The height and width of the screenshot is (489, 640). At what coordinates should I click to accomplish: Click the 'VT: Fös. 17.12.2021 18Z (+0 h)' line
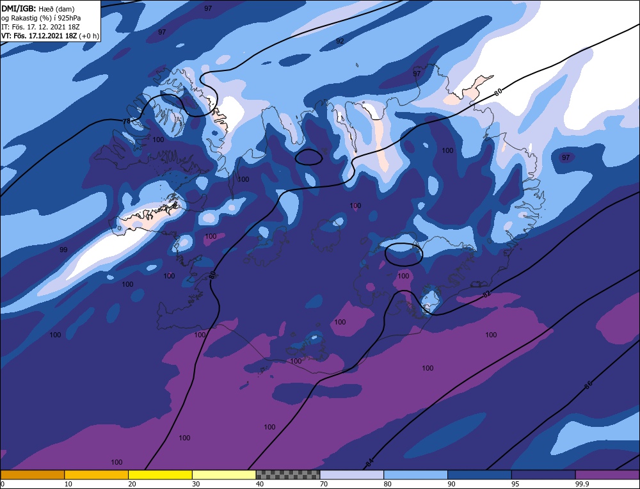coord(50,35)
